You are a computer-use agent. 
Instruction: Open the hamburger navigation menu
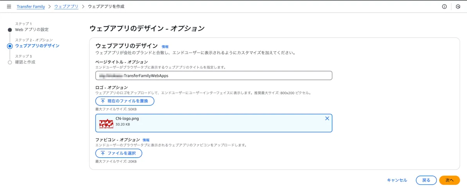[9, 7]
